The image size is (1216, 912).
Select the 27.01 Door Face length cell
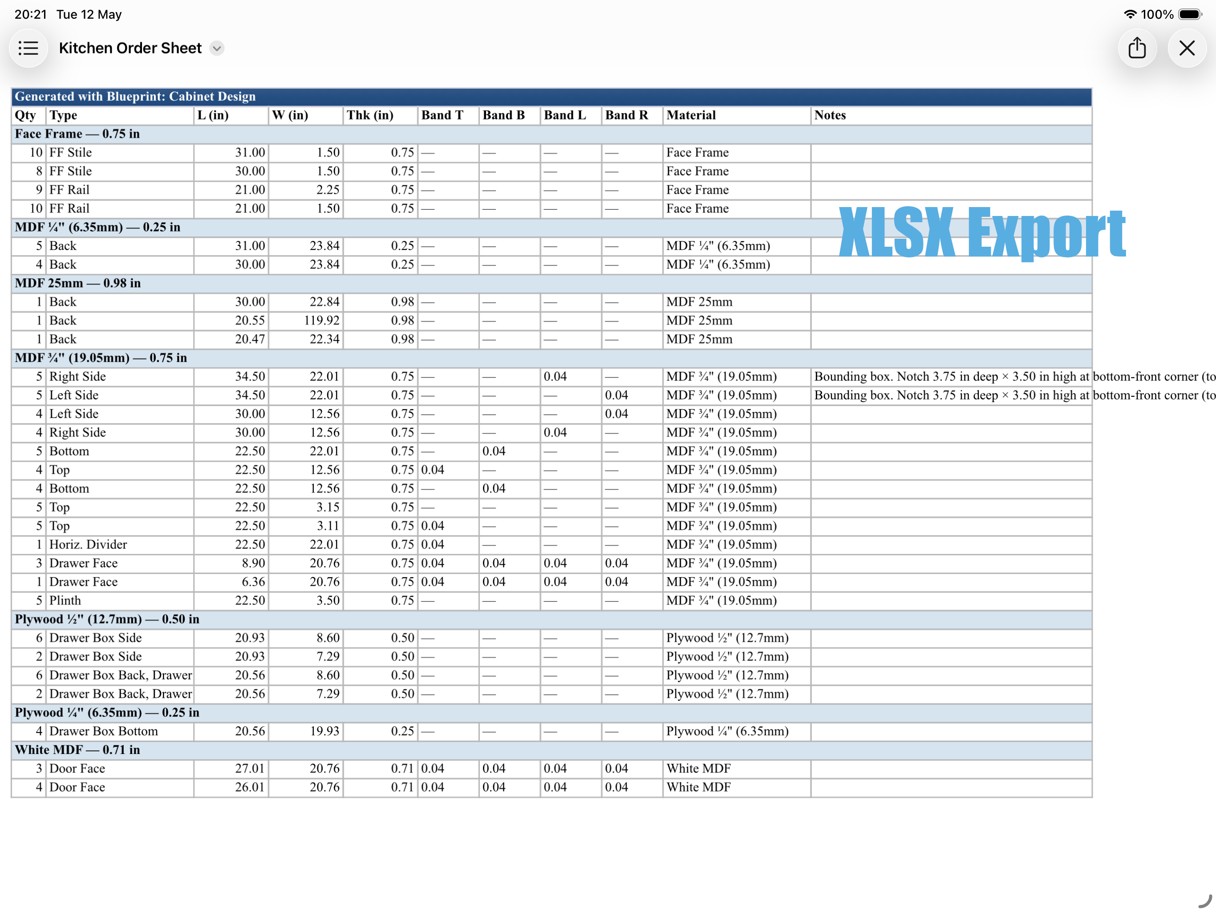231,769
